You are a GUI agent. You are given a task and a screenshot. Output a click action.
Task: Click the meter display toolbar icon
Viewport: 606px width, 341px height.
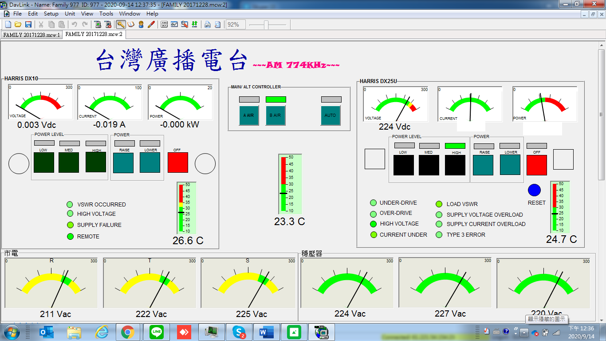[x=164, y=24]
